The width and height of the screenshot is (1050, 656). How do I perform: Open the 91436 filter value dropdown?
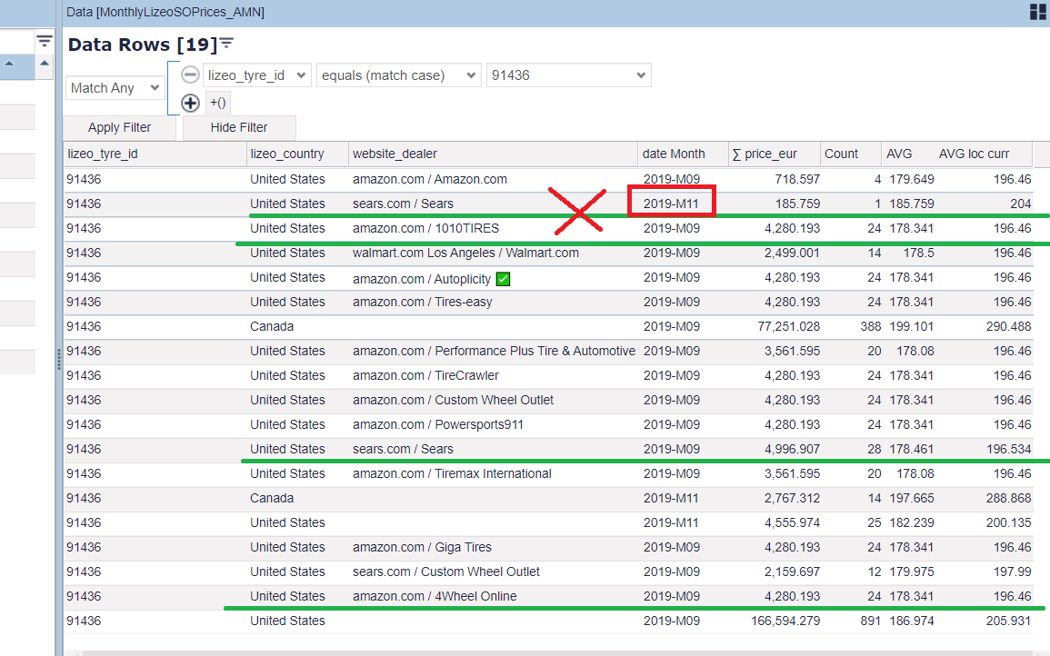[x=568, y=75]
